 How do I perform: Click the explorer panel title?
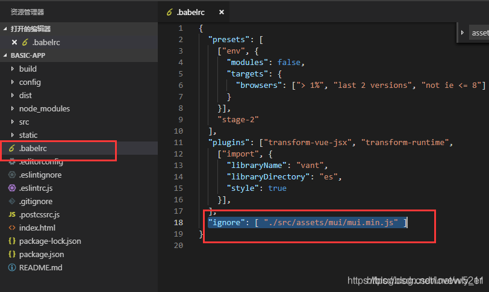[28, 12]
